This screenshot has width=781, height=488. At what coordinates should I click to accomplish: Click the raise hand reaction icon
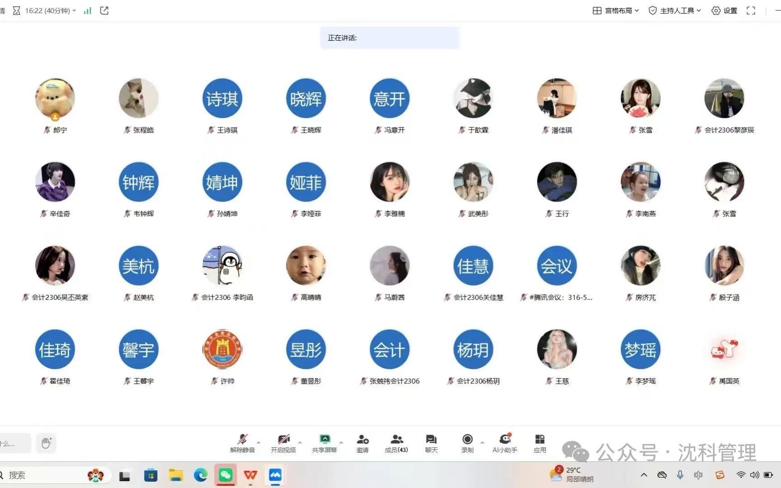(46, 443)
